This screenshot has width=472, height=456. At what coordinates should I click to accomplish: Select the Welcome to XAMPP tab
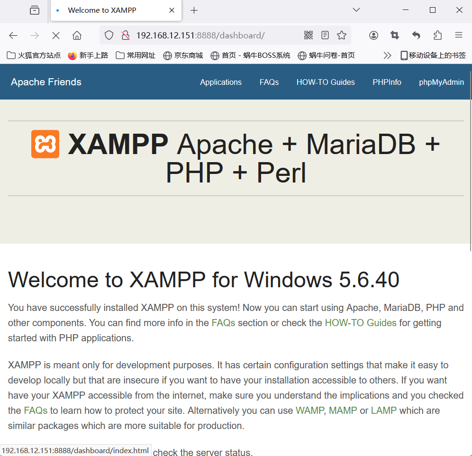click(x=116, y=10)
